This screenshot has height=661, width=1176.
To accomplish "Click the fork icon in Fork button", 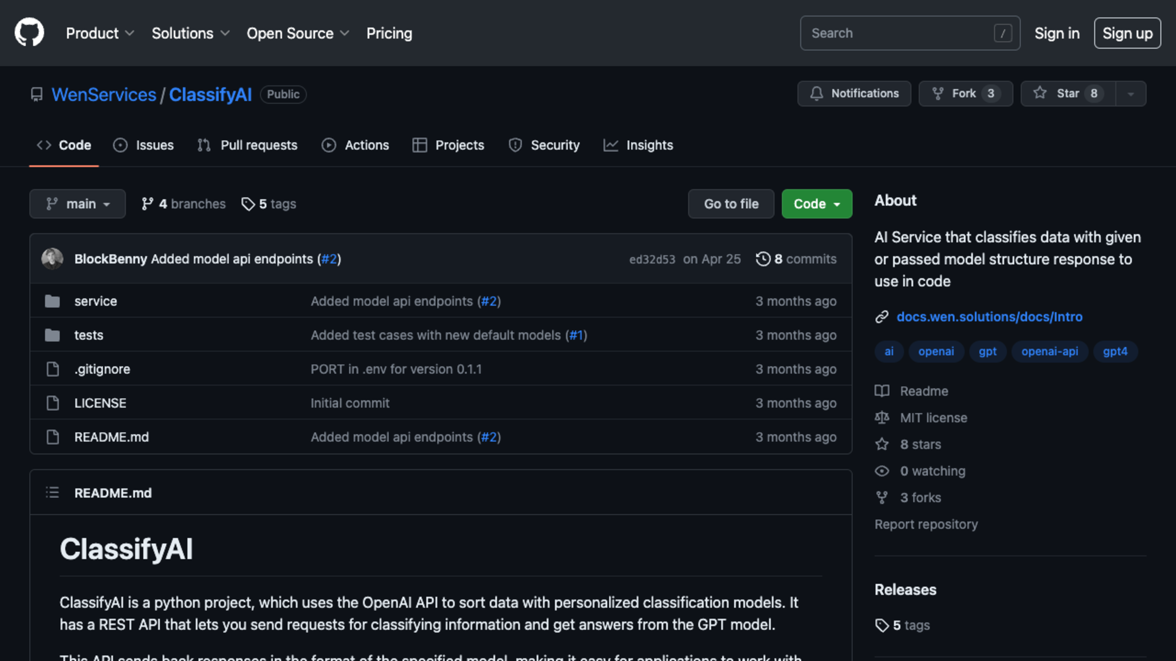I will [x=938, y=94].
